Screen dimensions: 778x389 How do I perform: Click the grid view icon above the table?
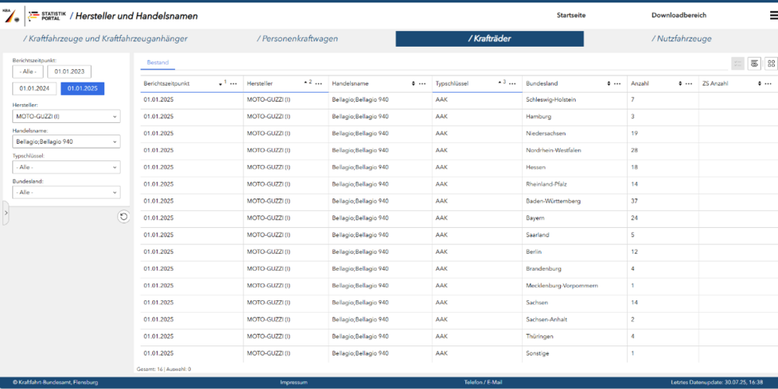tap(771, 64)
